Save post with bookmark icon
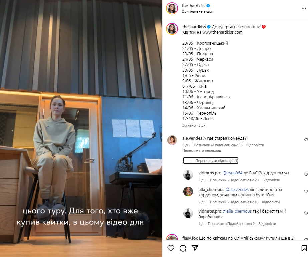This screenshot has width=308, height=257. pyautogui.click(x=304, y=248)
